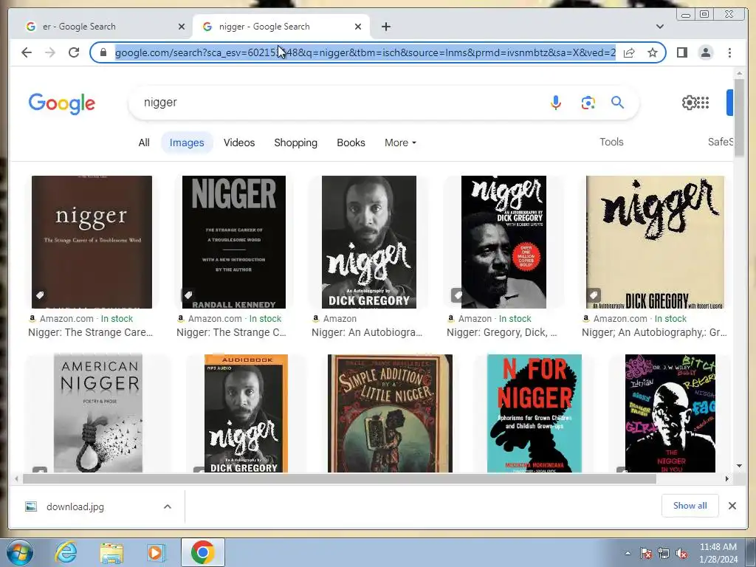756x567 pixels.
Task: Open Windows Explorer from the taskbar
Action: pyautogui.click(x=111, y=552)
